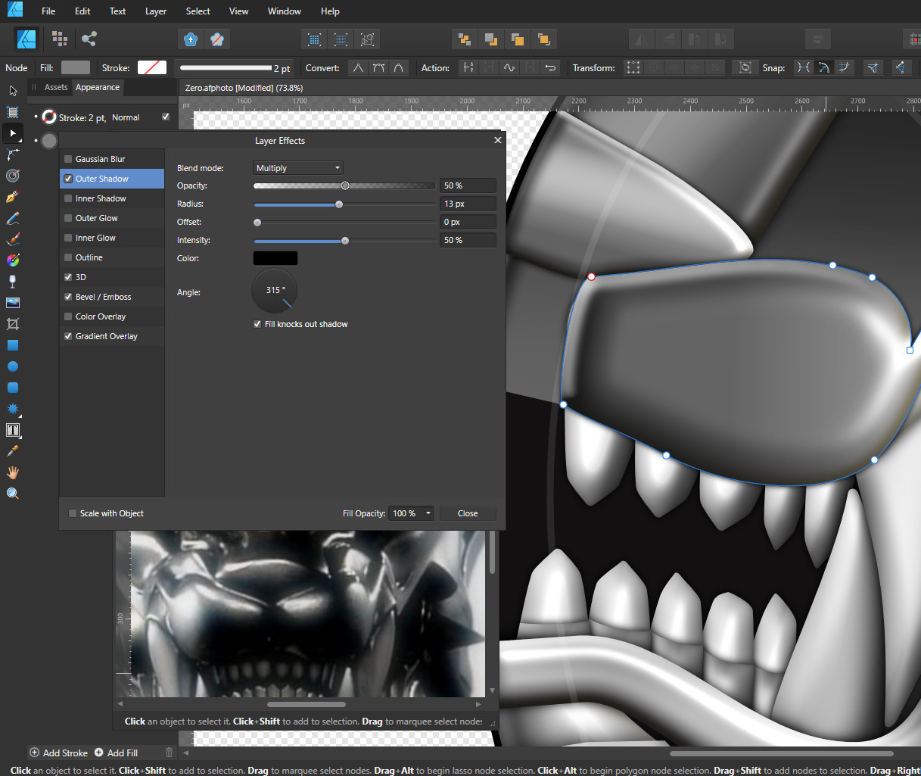Open the shadow Color swatch
Viewport: 921px width, 776px height.
275,258
